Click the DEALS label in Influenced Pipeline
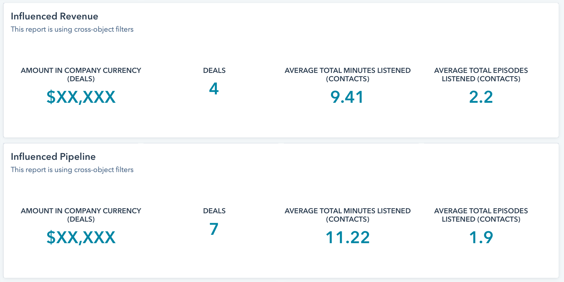 [214, 211]
